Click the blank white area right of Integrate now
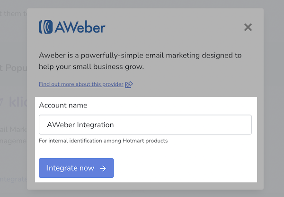The image size is (284, 197). pyautogui.click(x=189, y=168)
